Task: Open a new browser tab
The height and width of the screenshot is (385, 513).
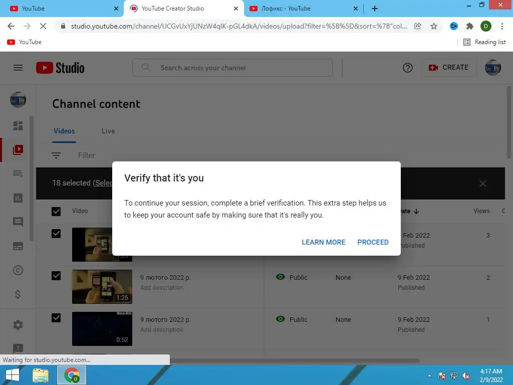Action: pos(375,9)
